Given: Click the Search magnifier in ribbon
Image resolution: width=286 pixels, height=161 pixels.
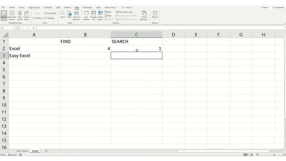Looking at the screenshot, I should (122, 8).
